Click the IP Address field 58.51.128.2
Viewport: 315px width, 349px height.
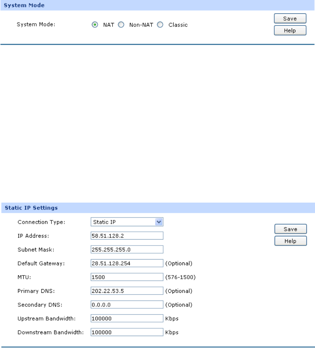point(127,236)
